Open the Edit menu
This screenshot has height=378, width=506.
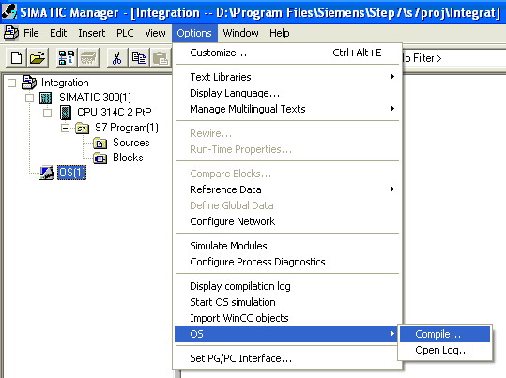pos(58,33)
